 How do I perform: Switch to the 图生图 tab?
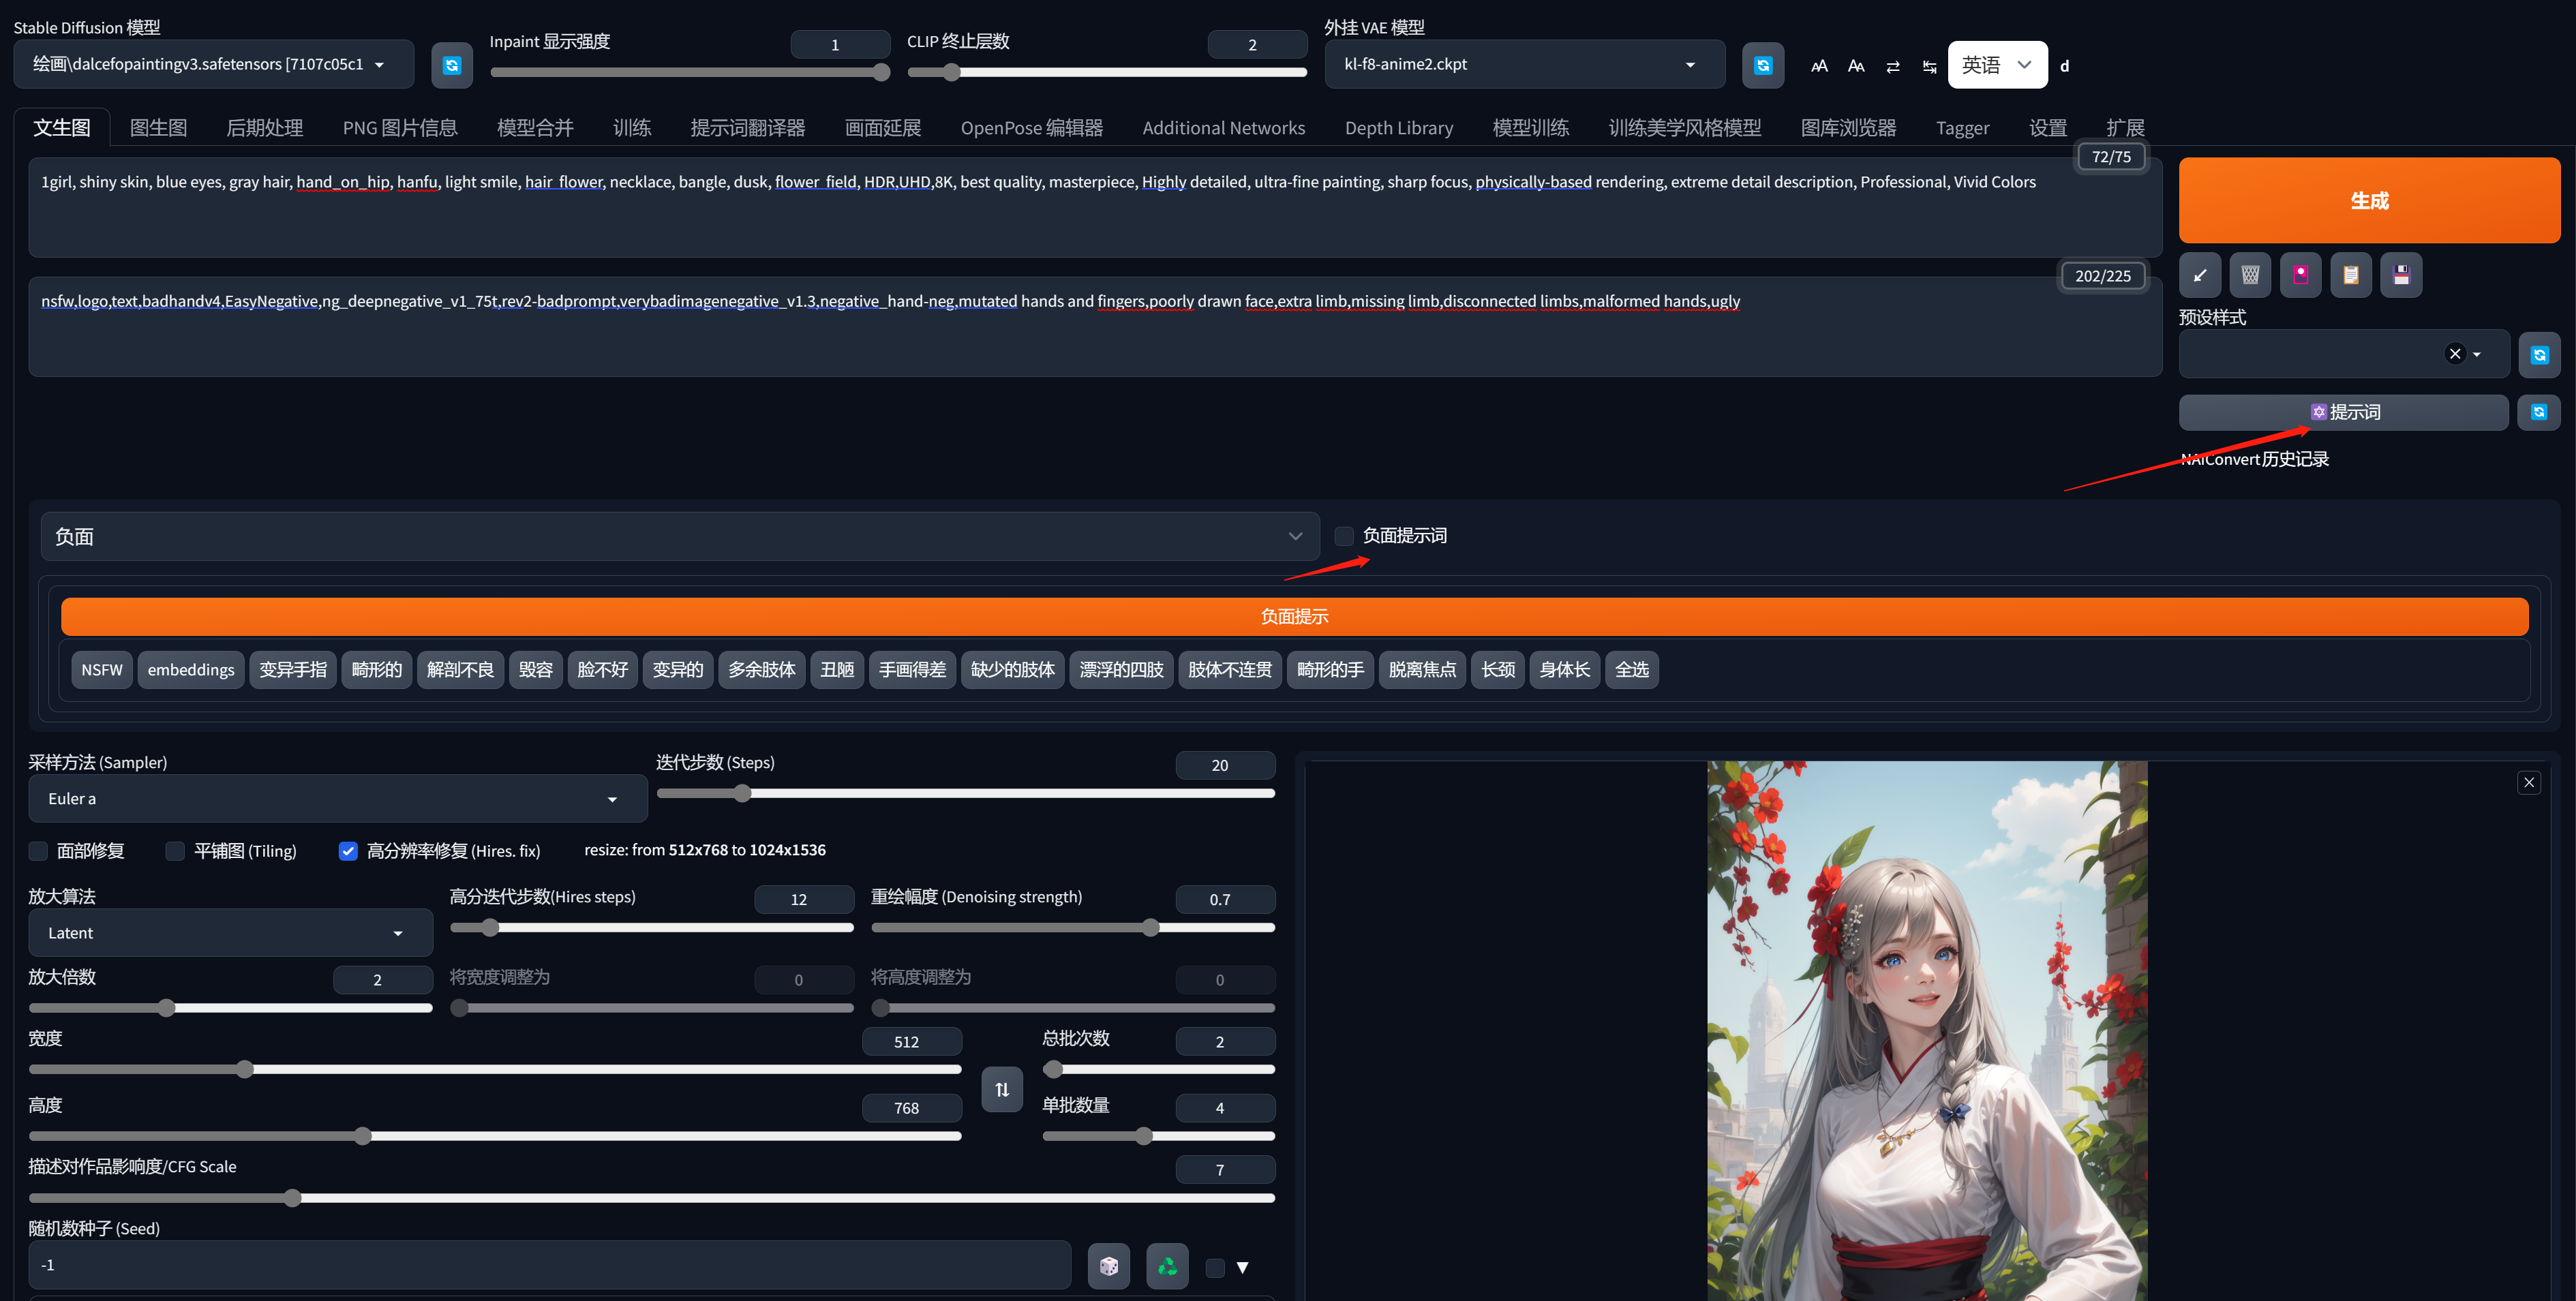click(158, 127)
